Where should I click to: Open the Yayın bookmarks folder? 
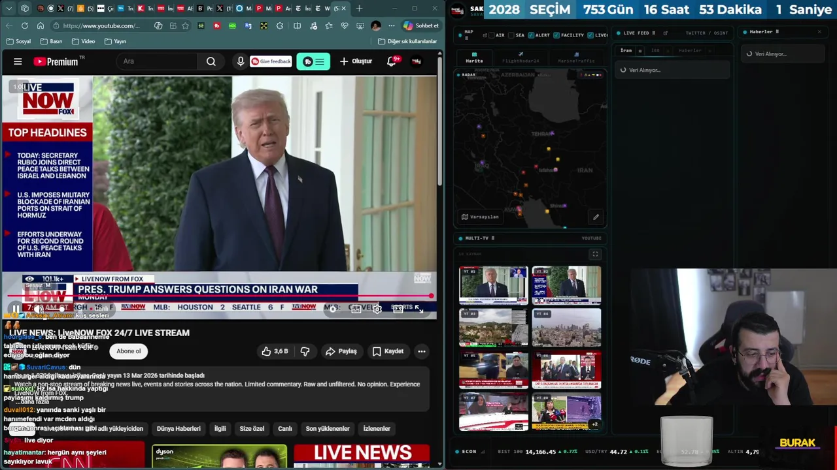tap(115, 41)
